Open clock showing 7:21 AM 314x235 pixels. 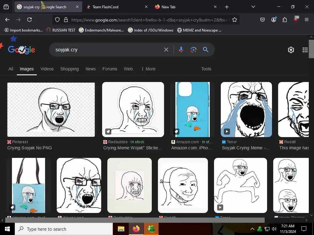pyautogui.click(x=288, y=229)
